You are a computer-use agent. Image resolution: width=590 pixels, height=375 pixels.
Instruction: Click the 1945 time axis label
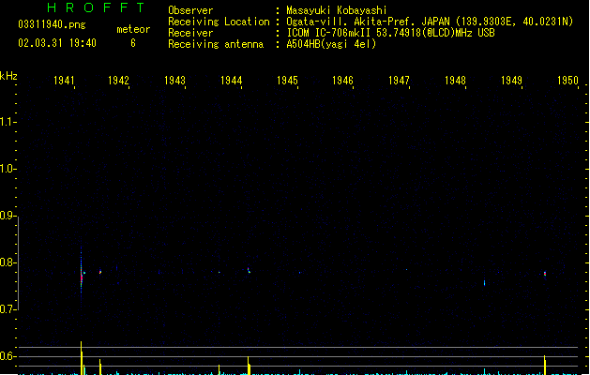pos(287,81)
